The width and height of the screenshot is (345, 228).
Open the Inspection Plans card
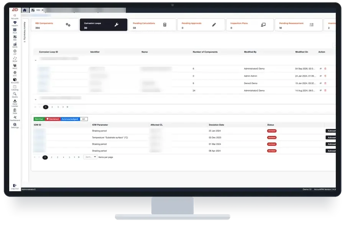tap(250, 25)
